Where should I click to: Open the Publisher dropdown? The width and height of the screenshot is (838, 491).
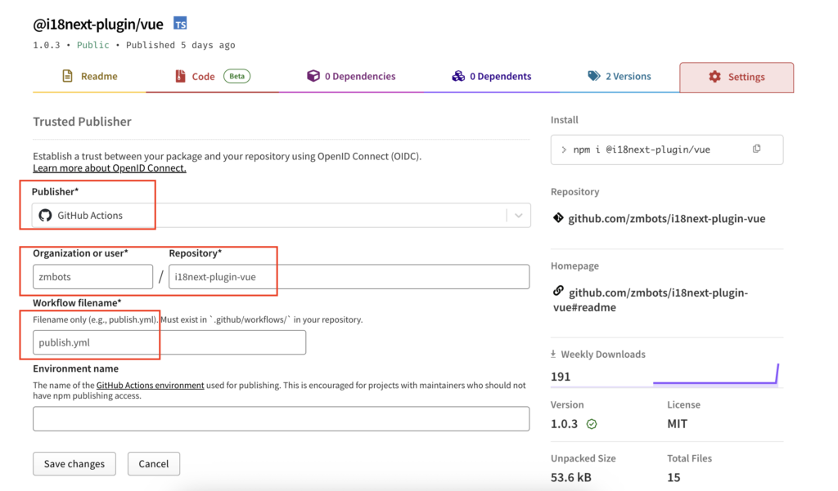pyautogui.click(x=517, y=215)
